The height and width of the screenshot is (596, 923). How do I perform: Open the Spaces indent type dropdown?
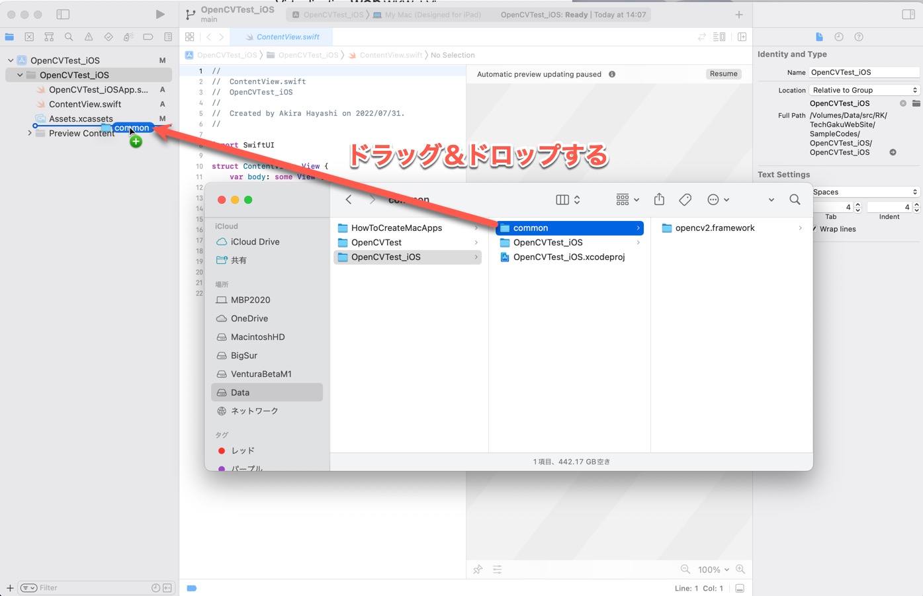click(865, 192)
